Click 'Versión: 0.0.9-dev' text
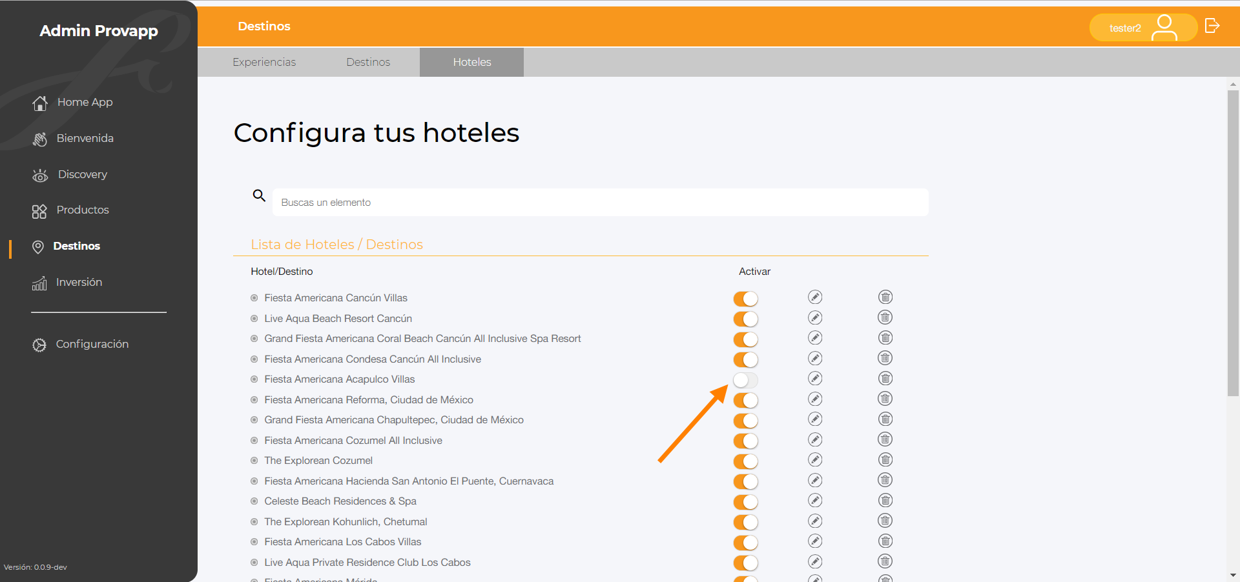Viewport: 1240px width, 582px height. (36, 567)
